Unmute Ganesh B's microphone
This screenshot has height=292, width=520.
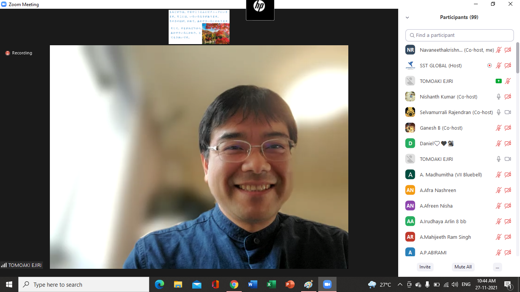[498, 128]
